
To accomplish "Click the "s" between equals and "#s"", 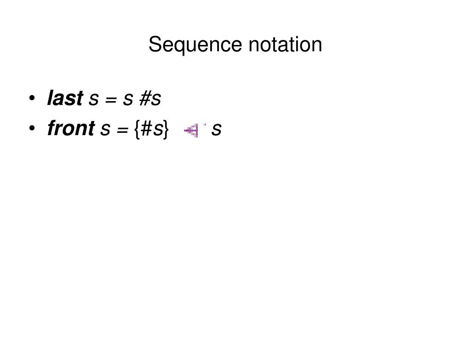I will click(128, 99).
